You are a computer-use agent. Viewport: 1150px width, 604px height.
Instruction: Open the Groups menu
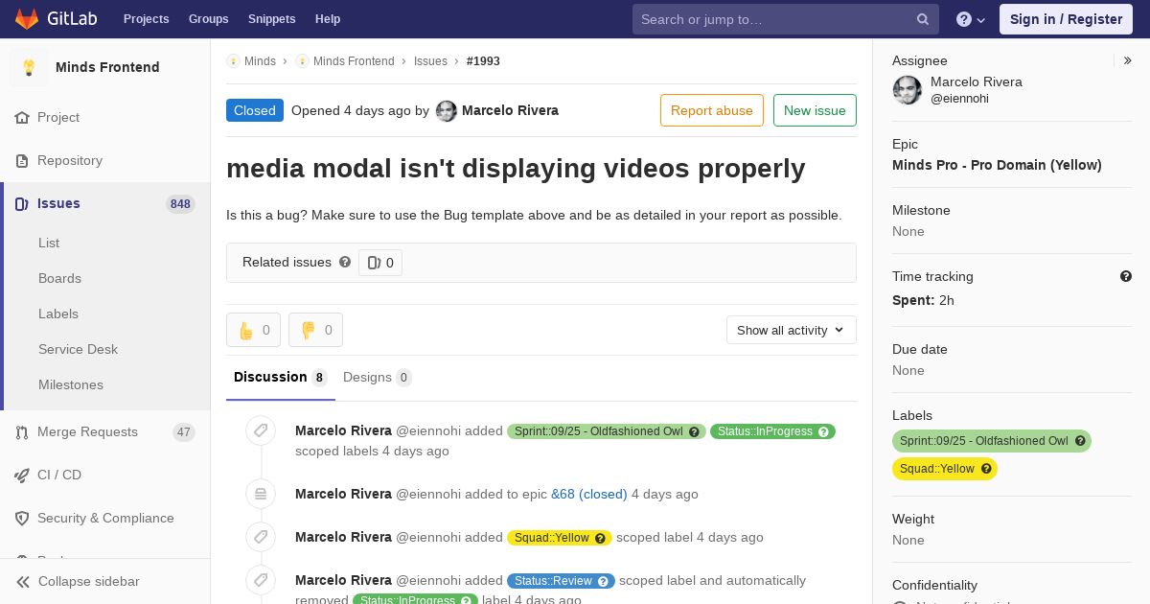tap(209, 19)
